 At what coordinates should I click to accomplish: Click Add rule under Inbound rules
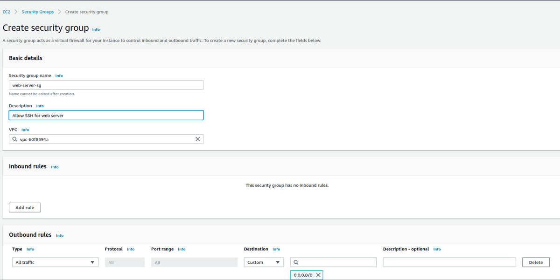24,207
